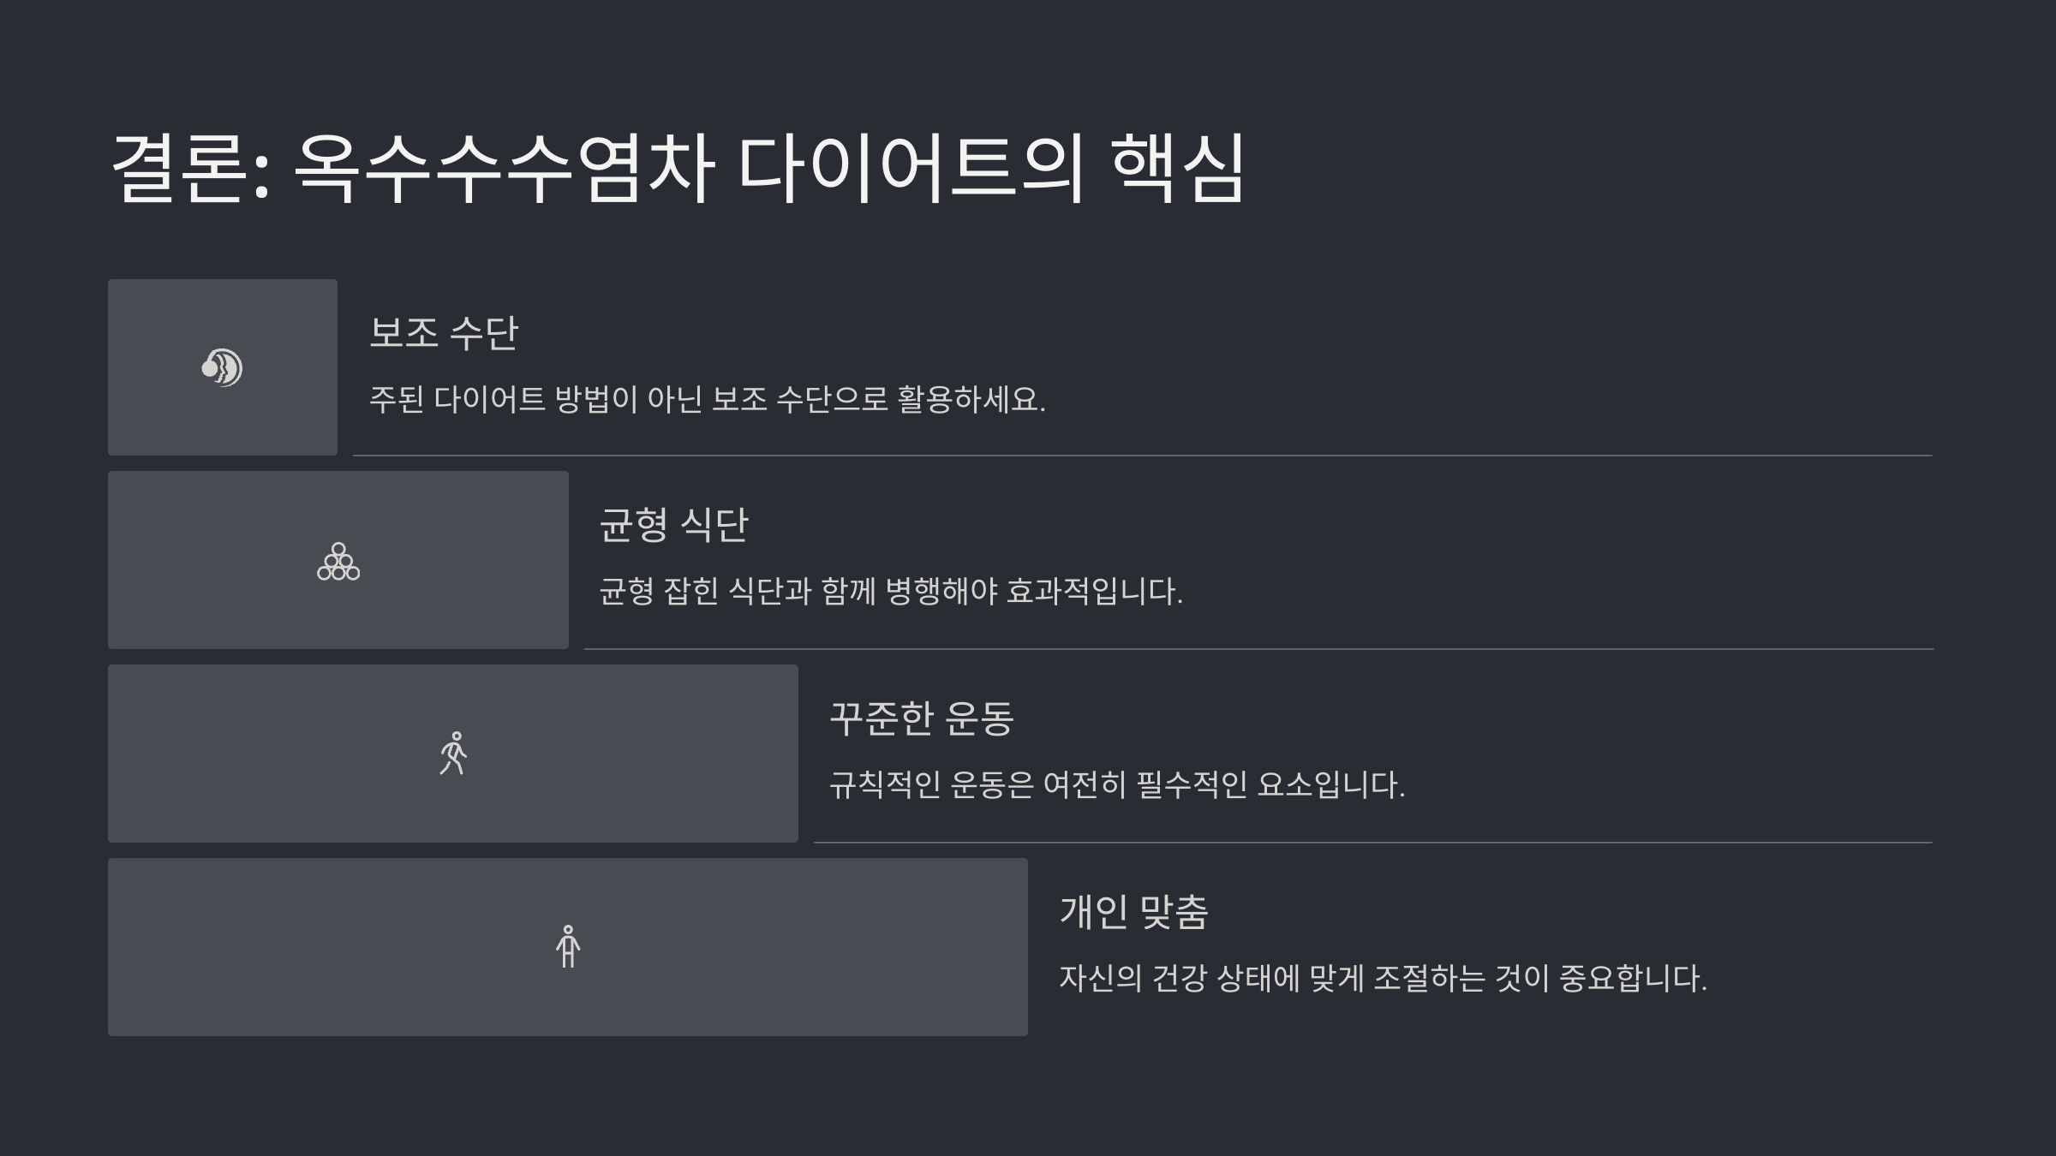This screenshot has width=2056, height=1156.
Task: Click the divider line under 꾸준한 운동 description
Action: [x=1373, y=843]
